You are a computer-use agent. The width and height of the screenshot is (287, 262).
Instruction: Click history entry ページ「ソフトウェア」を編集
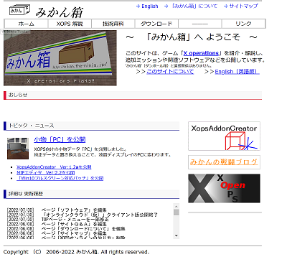74,210
